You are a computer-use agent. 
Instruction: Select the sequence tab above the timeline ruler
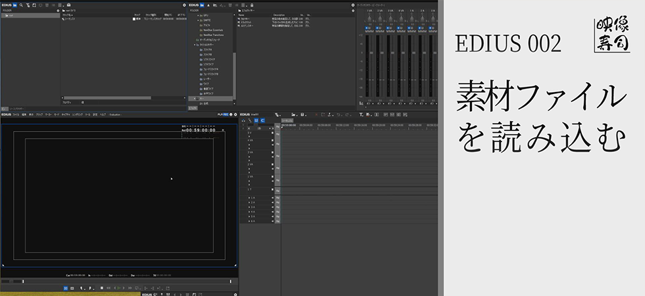(287, 120)
